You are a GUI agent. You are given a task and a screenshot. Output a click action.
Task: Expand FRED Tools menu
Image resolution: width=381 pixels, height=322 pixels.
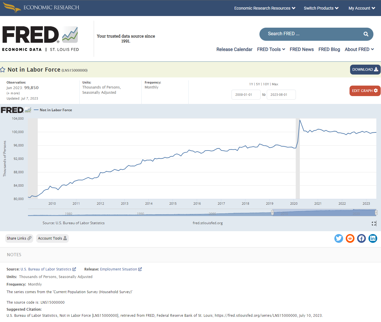(271, 49)
